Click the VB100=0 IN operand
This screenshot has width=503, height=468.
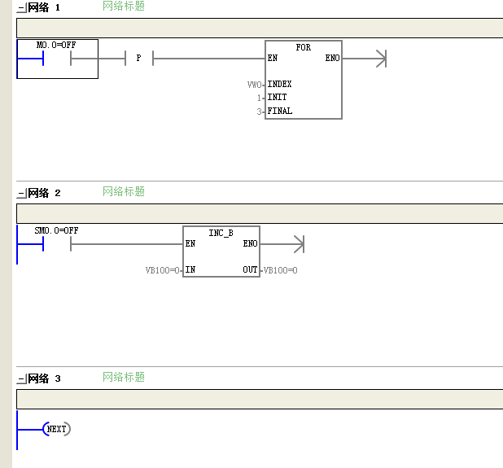[162, 270]
